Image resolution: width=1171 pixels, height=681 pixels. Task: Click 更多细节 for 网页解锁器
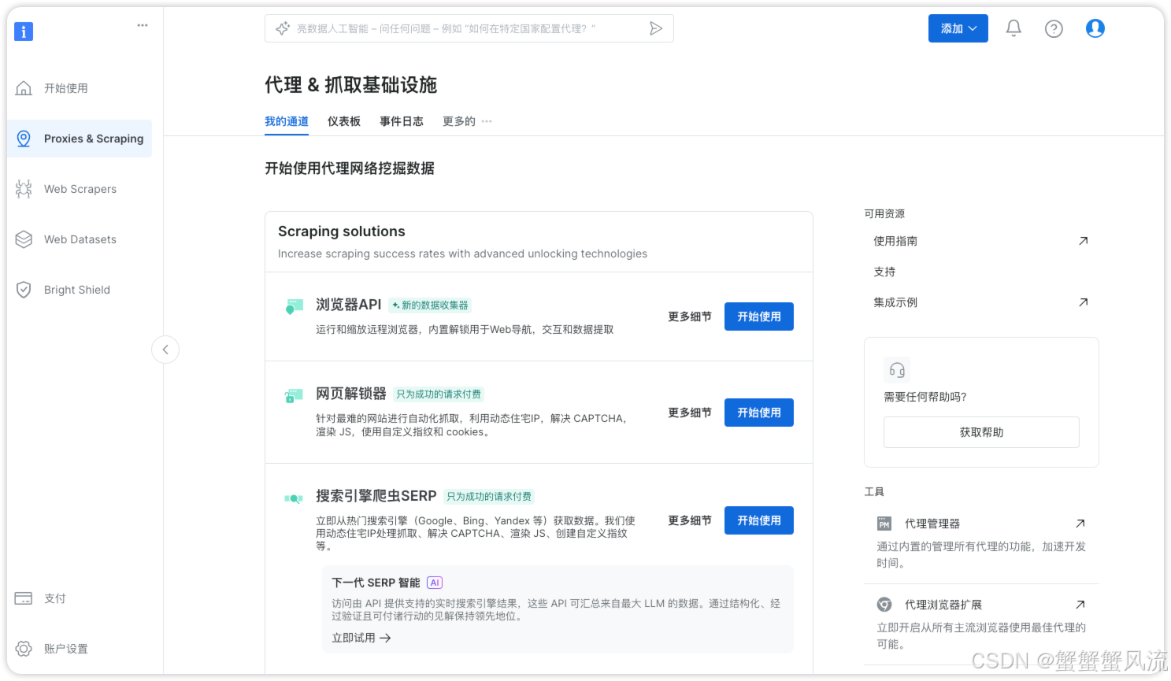coord(690,413)
